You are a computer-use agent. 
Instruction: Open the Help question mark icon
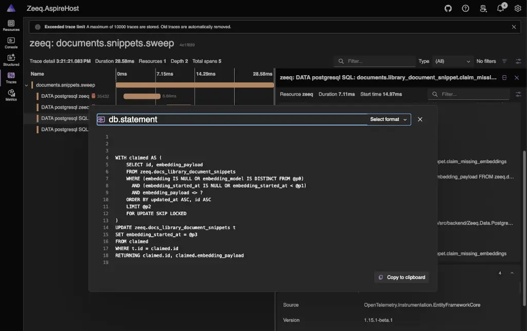coord(465,8)
